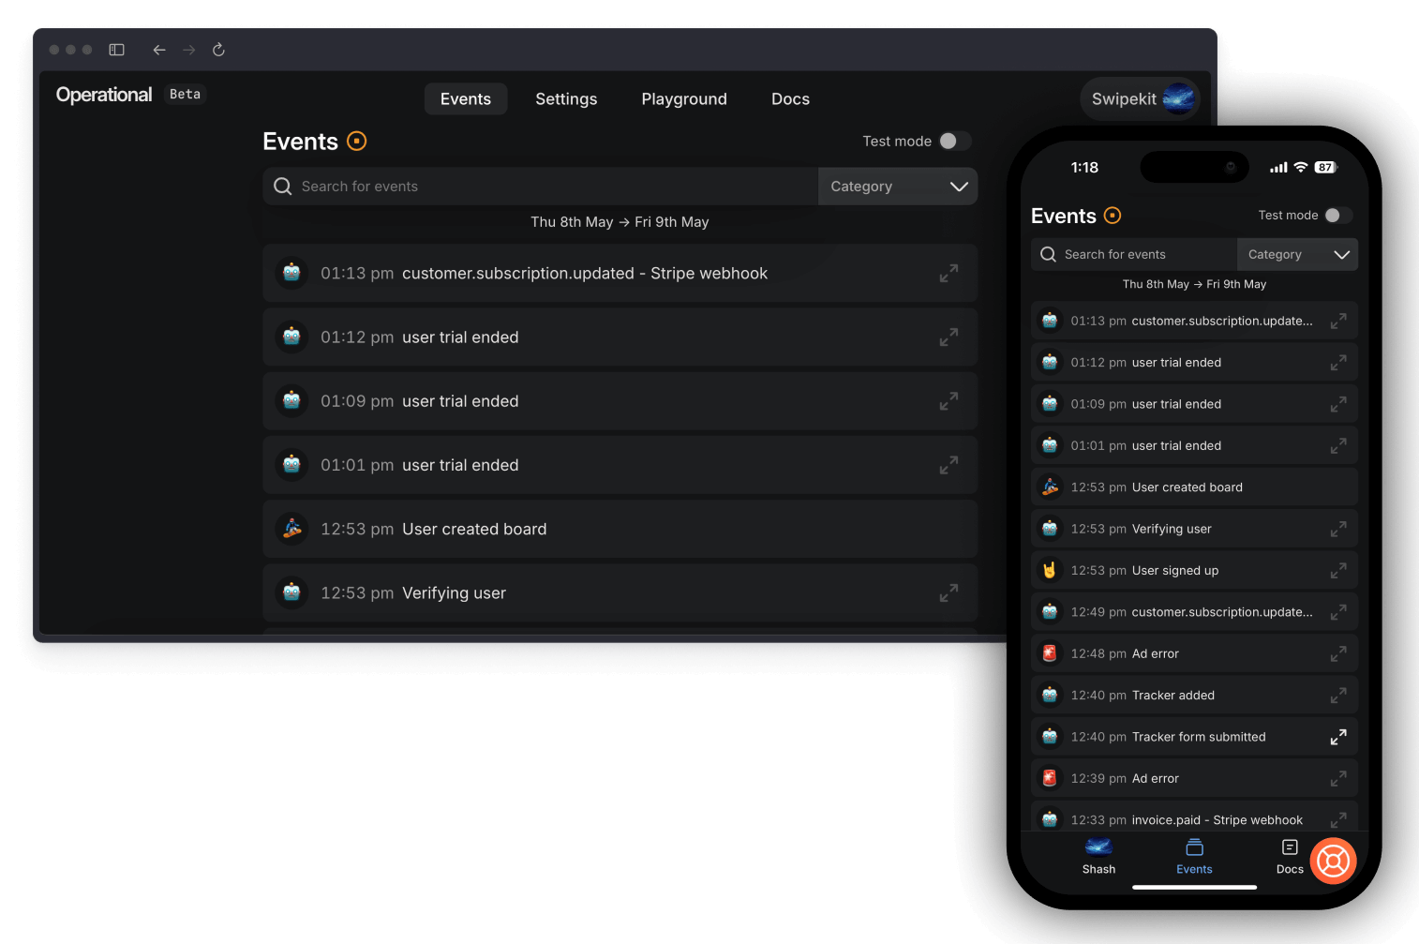Click the orange live indicator beside phone Events title
Screen dimensions: 1419x944
pyautogui.click(x=1113, y=216)
